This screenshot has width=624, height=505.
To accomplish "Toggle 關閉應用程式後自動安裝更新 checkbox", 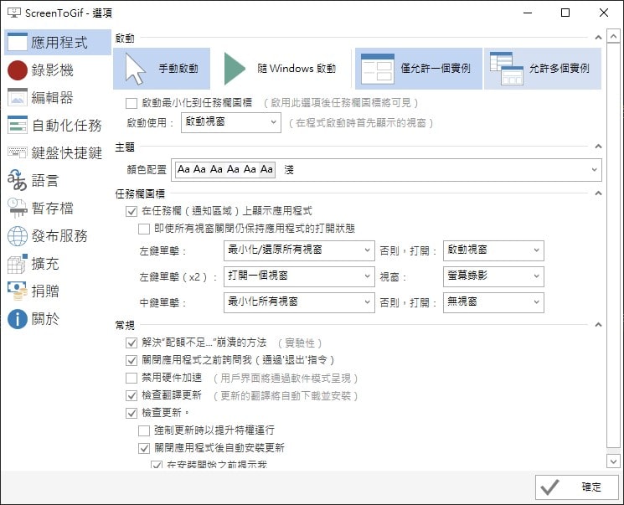I will click(x=144, y=449).
